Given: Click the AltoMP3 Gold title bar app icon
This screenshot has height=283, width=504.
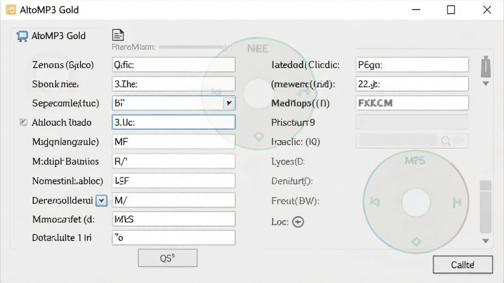Looking at the screenshot, I should tap(11, 10).
